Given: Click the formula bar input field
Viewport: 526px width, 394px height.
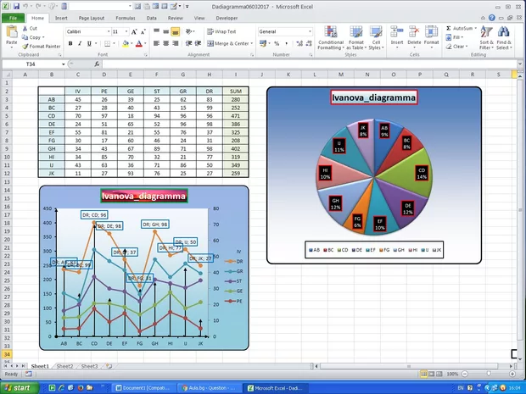Looking at the screenshot, I should pos(309,64).
